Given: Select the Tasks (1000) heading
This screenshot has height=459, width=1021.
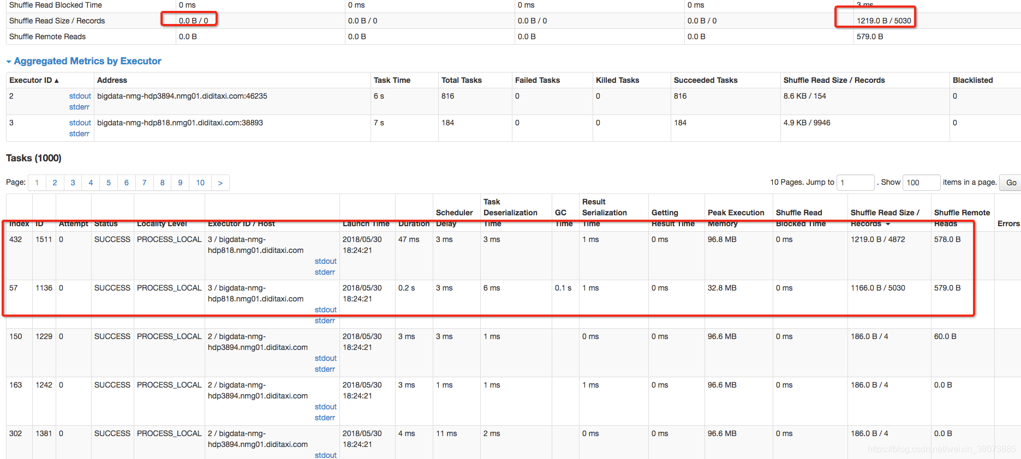Looking at the screenshot, I should pos(34,158).
